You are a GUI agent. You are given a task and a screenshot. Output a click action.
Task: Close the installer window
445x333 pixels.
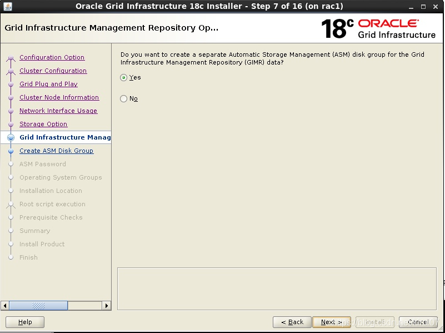pos(436,7)
